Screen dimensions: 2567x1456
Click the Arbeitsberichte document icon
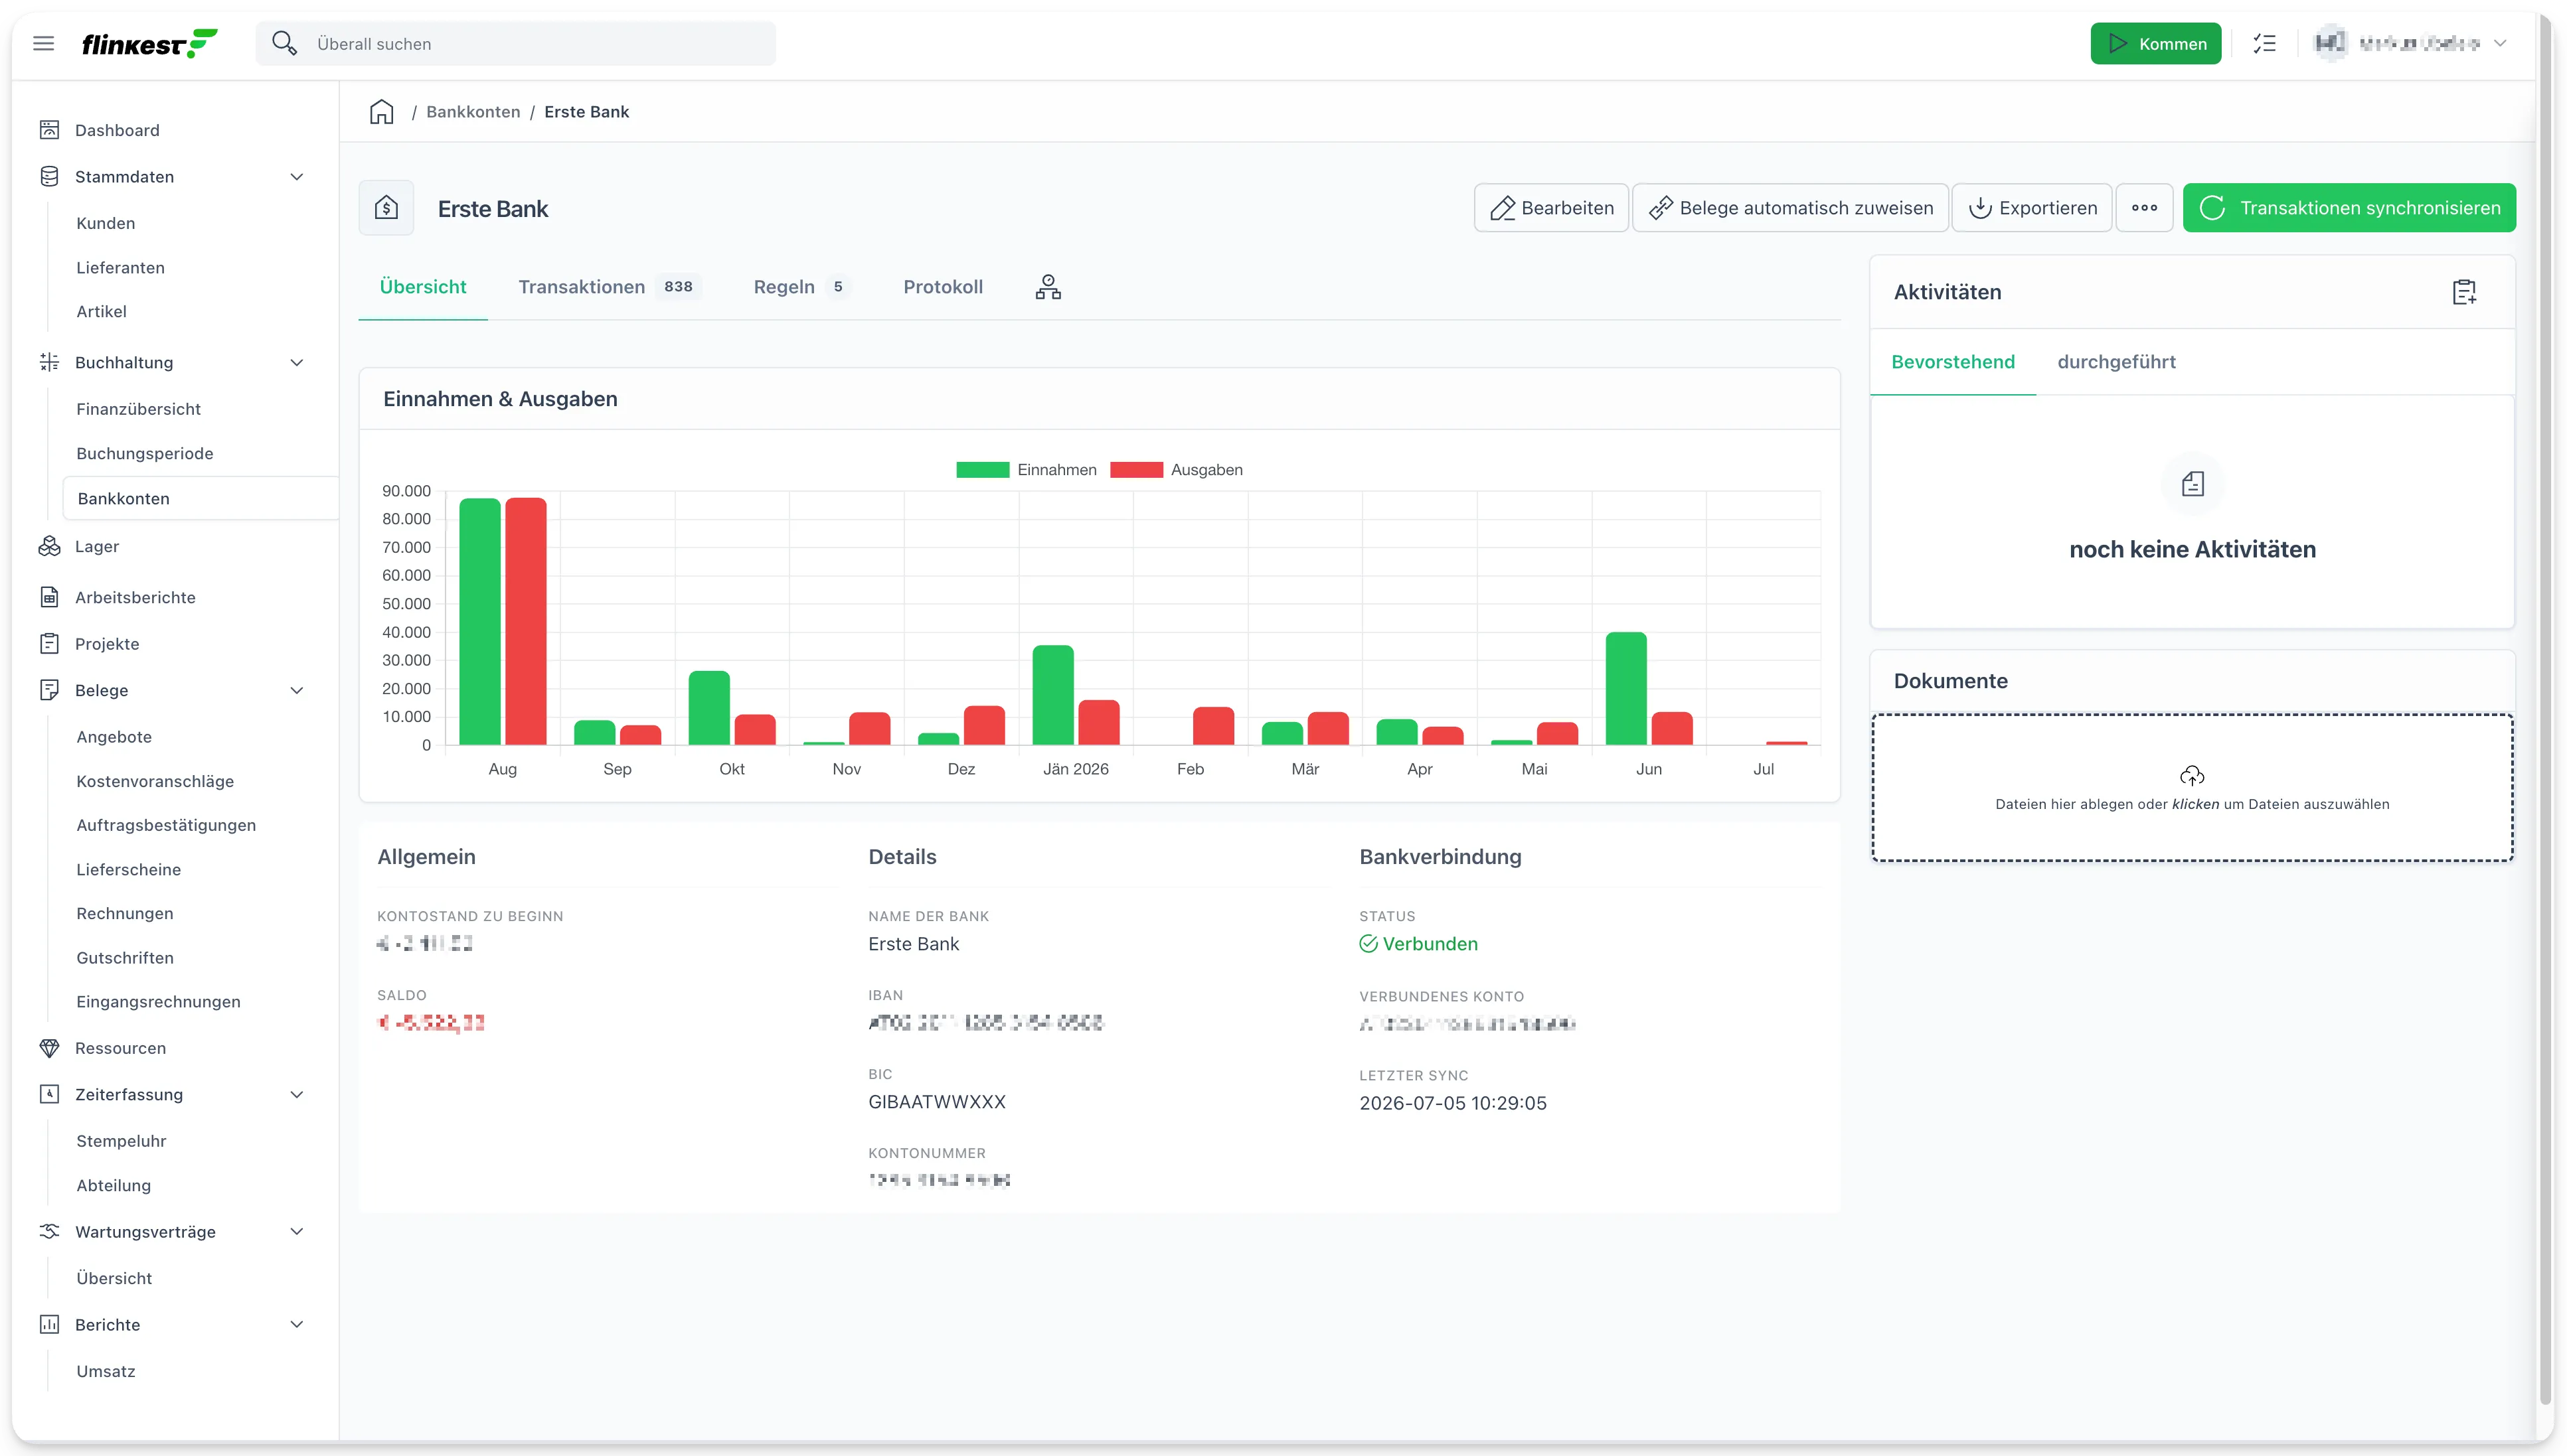49,597
